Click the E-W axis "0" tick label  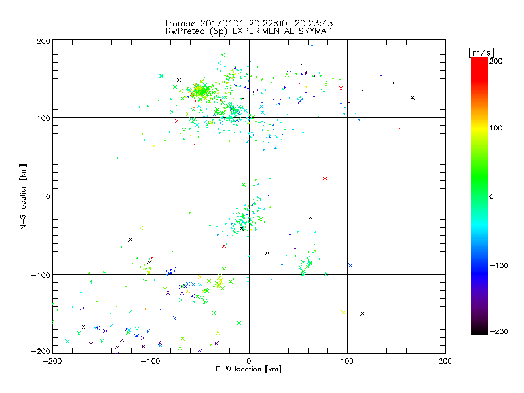[249, 361]
